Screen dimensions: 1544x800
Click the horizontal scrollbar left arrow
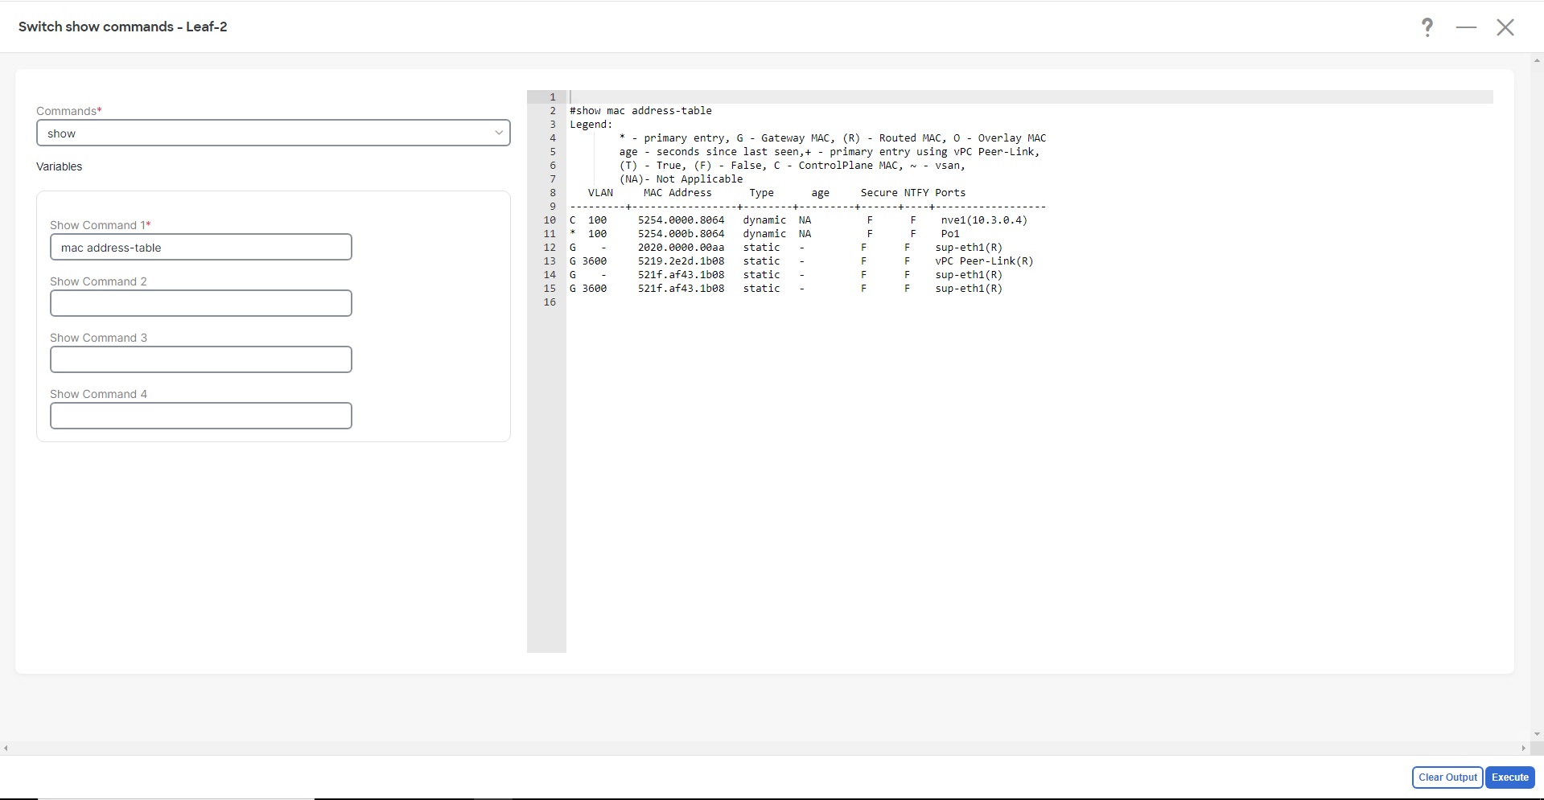pyautogui.click(x=6, y=749)
